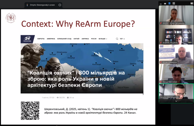The image size is (194, 126).
Task: Click the view count eye icon
Action: [58, 98]
